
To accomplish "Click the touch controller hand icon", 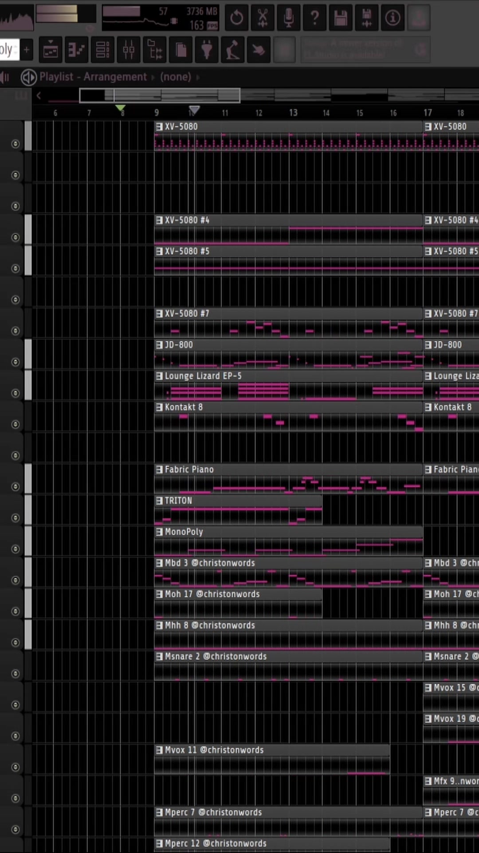I will point(259,50).
